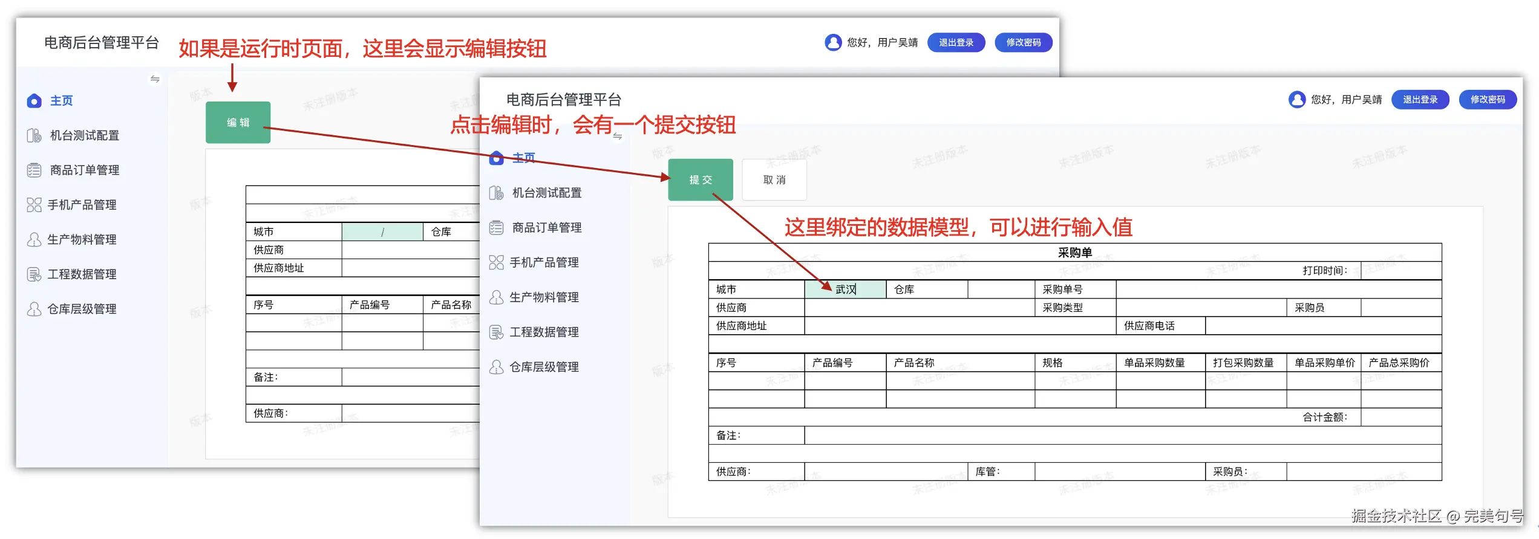
Task: Click 生产物料管理 icon in the front window sidebar
Action: (x=496, y=297)
